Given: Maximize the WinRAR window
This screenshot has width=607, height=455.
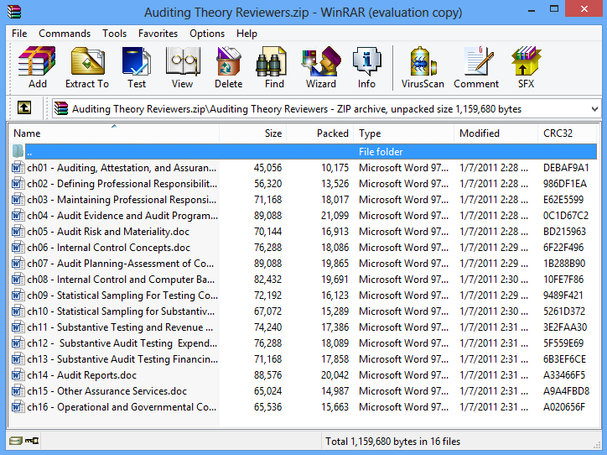Looking at the screenshot, I should [554, 9].
